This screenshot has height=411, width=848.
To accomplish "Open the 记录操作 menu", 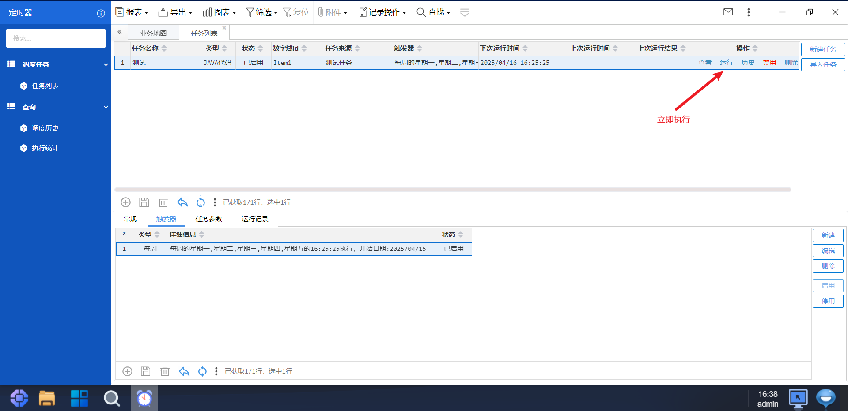I will click(382, 12).
